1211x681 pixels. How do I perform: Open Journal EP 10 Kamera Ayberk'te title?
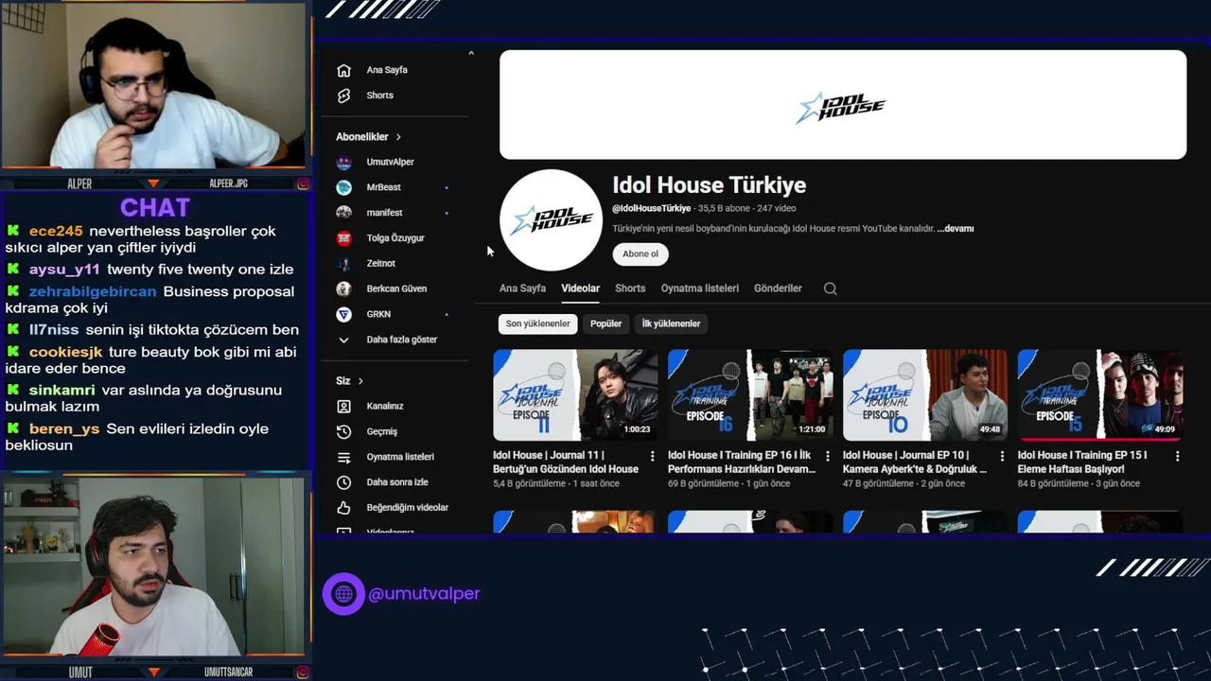pos(915,462)
